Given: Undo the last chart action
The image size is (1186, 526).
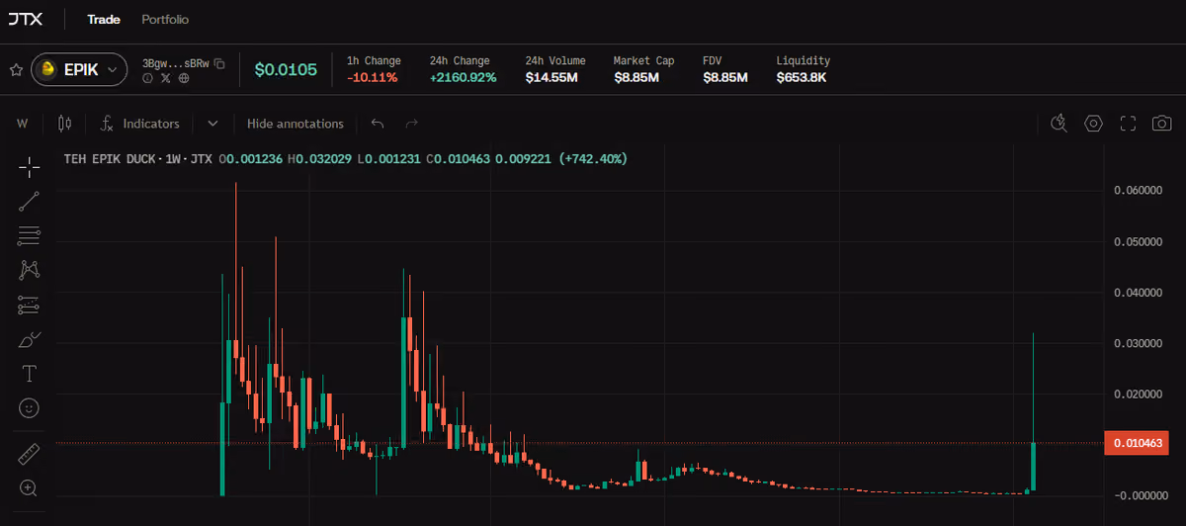Looking at the screenshot, I should (377, 124).
